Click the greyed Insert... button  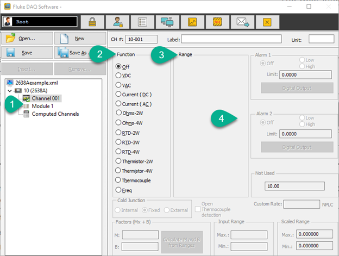pos(27,69)
